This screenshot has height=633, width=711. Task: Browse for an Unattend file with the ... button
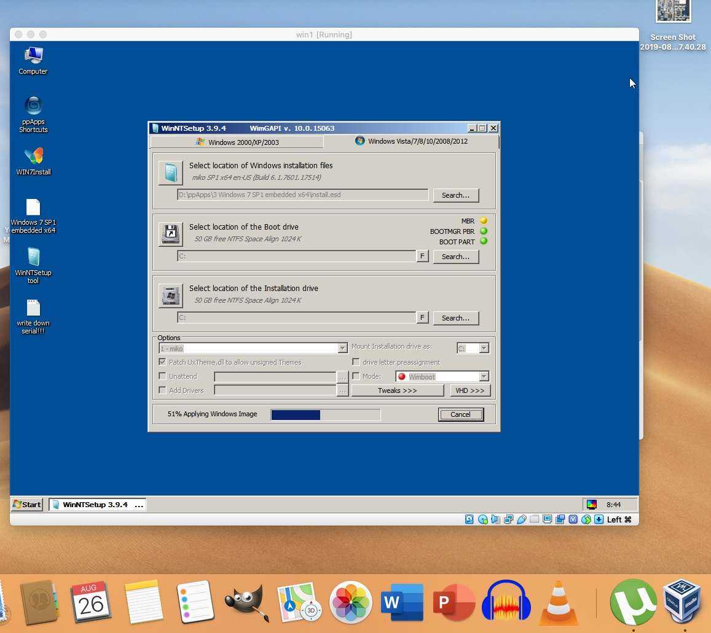[342, 377]
